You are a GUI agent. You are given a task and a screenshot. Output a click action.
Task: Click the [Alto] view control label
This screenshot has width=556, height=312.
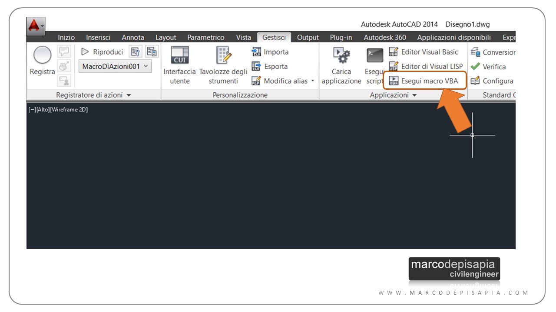pyautogui.click(x=43, y=110)
